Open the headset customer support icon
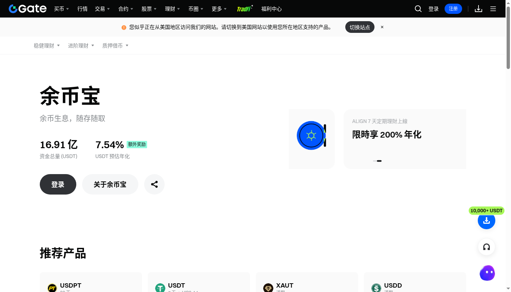The image size is (511, 292). pyautogui.click(x=487, y=247)
